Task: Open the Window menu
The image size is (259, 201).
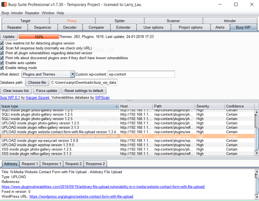Action: 48,13
